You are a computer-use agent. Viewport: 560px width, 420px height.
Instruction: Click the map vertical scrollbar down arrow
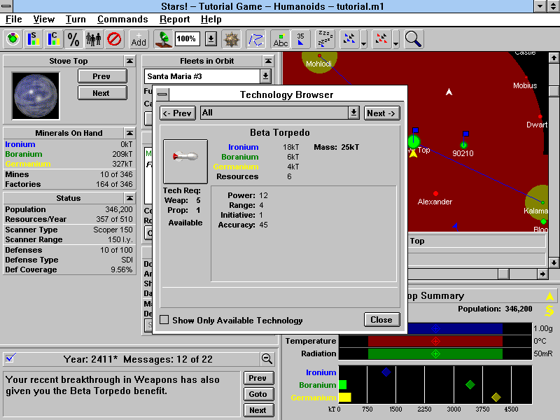pyautogui.click(x=554, y=262)
